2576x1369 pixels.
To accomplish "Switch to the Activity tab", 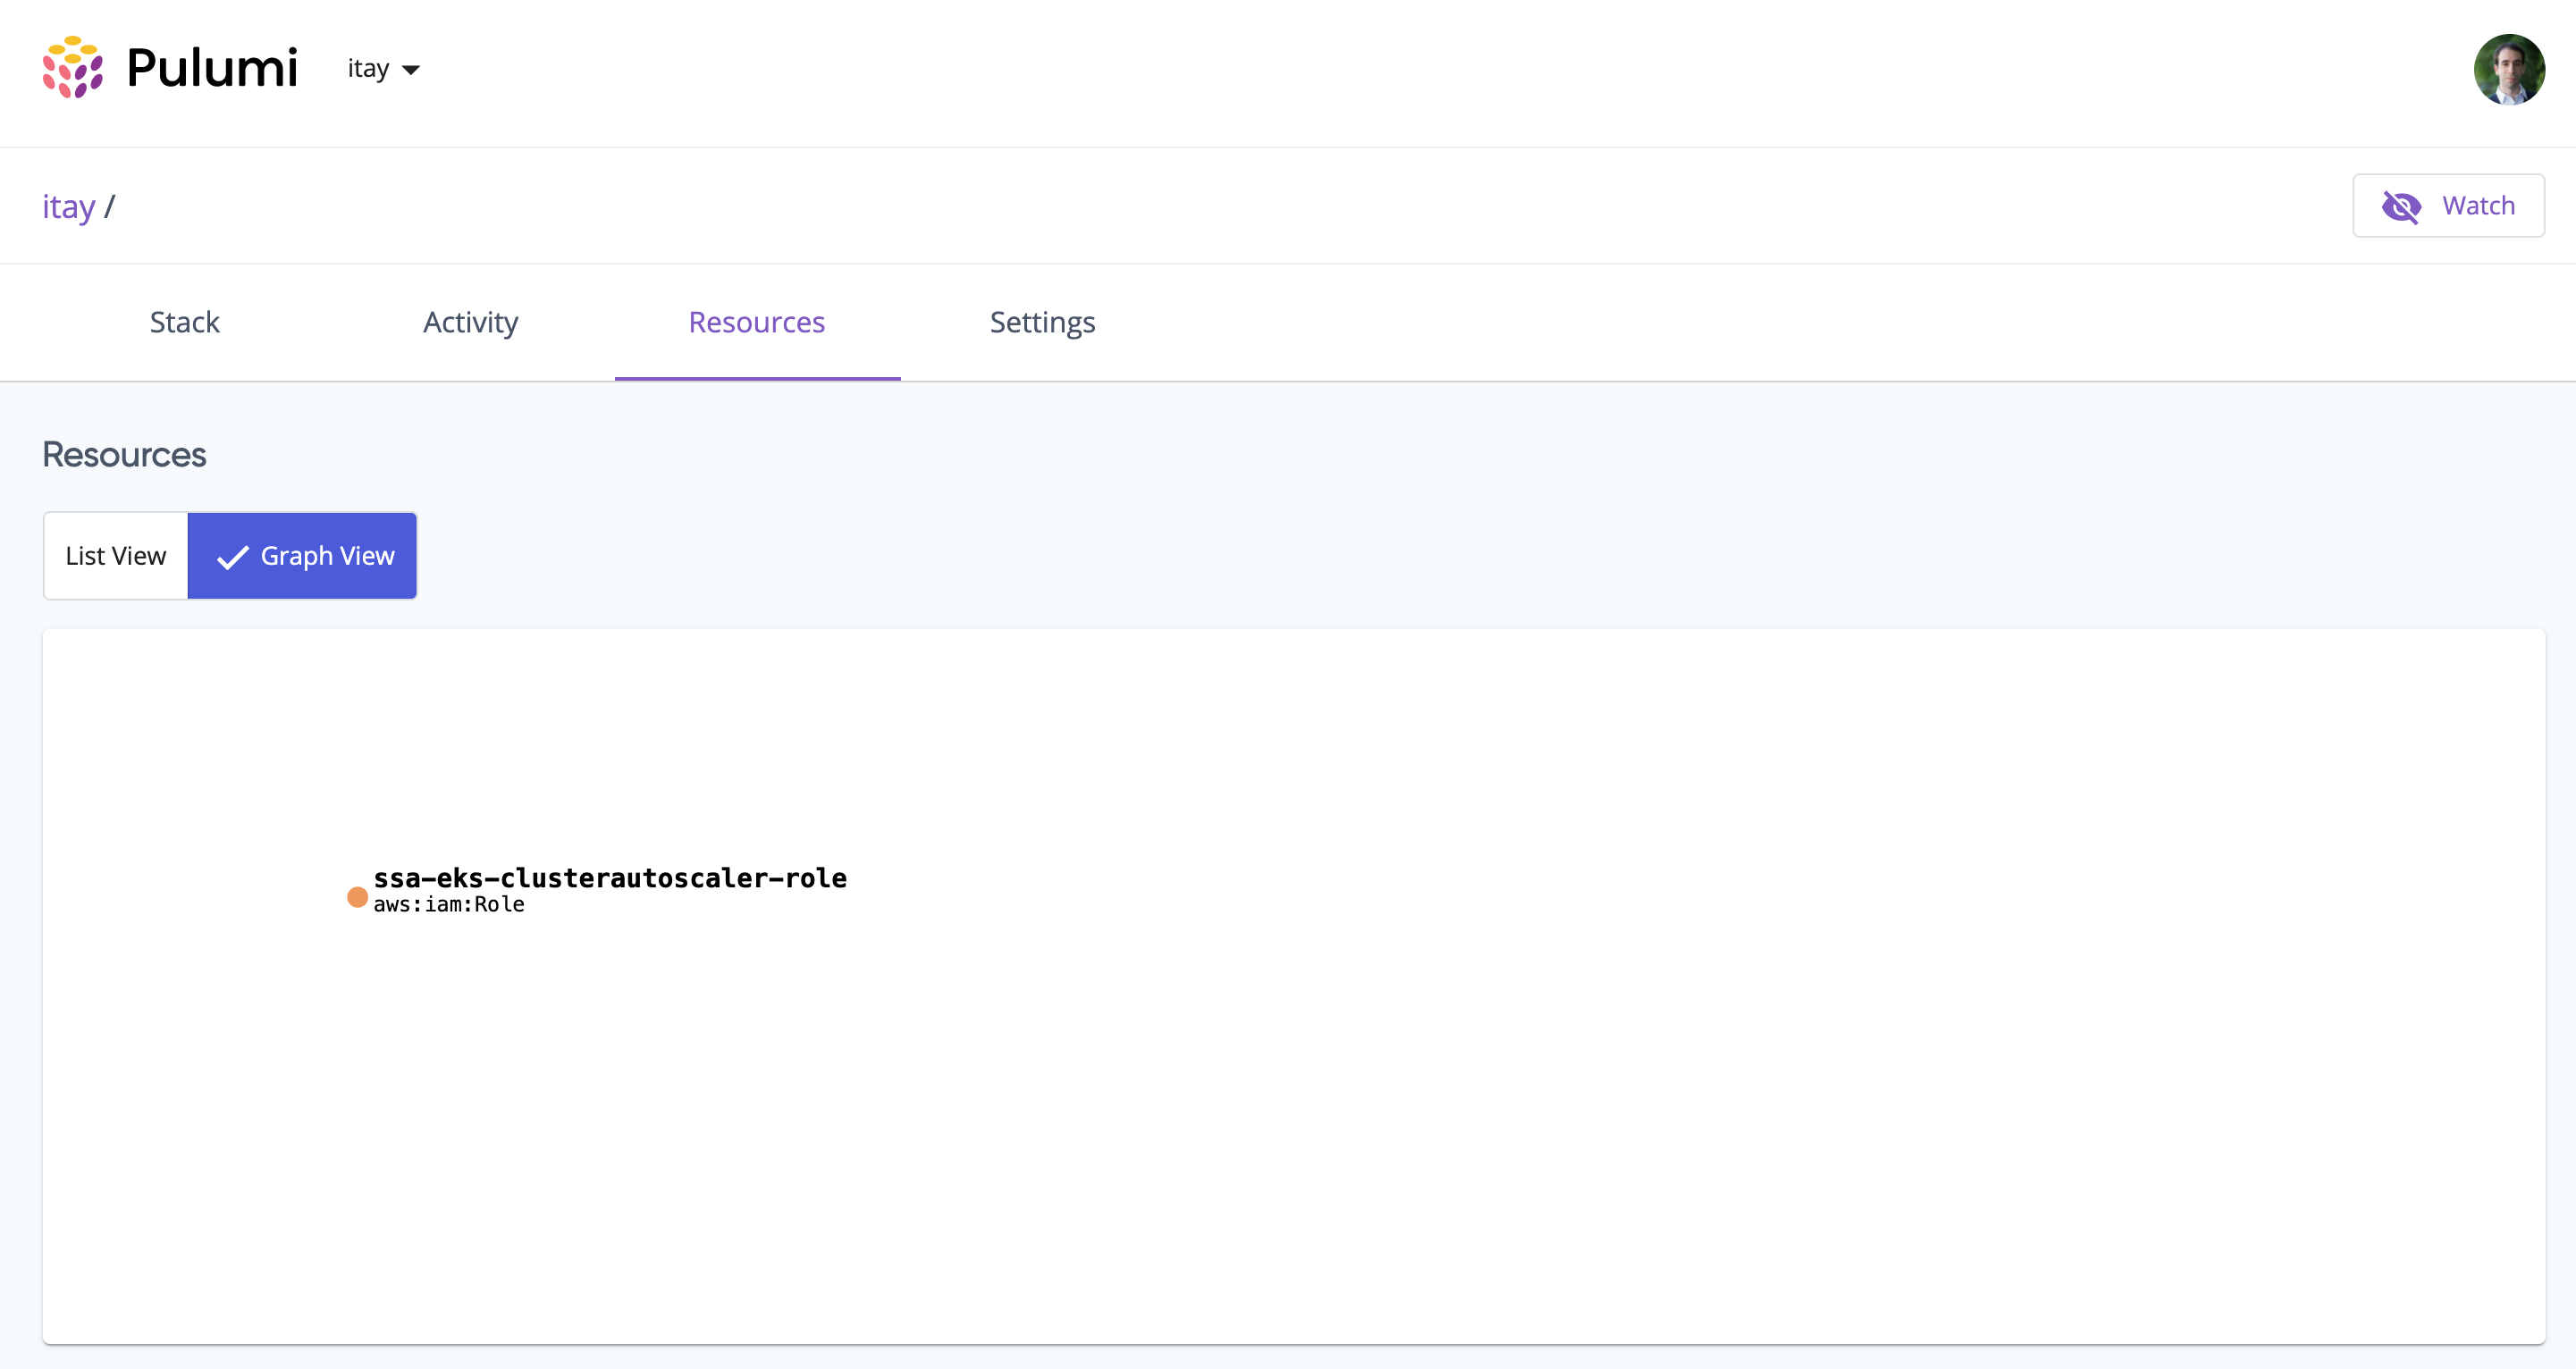I will tap(470, 322).
